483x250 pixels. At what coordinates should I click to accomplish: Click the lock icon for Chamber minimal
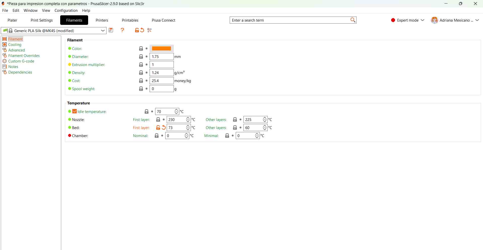point(227,136)
